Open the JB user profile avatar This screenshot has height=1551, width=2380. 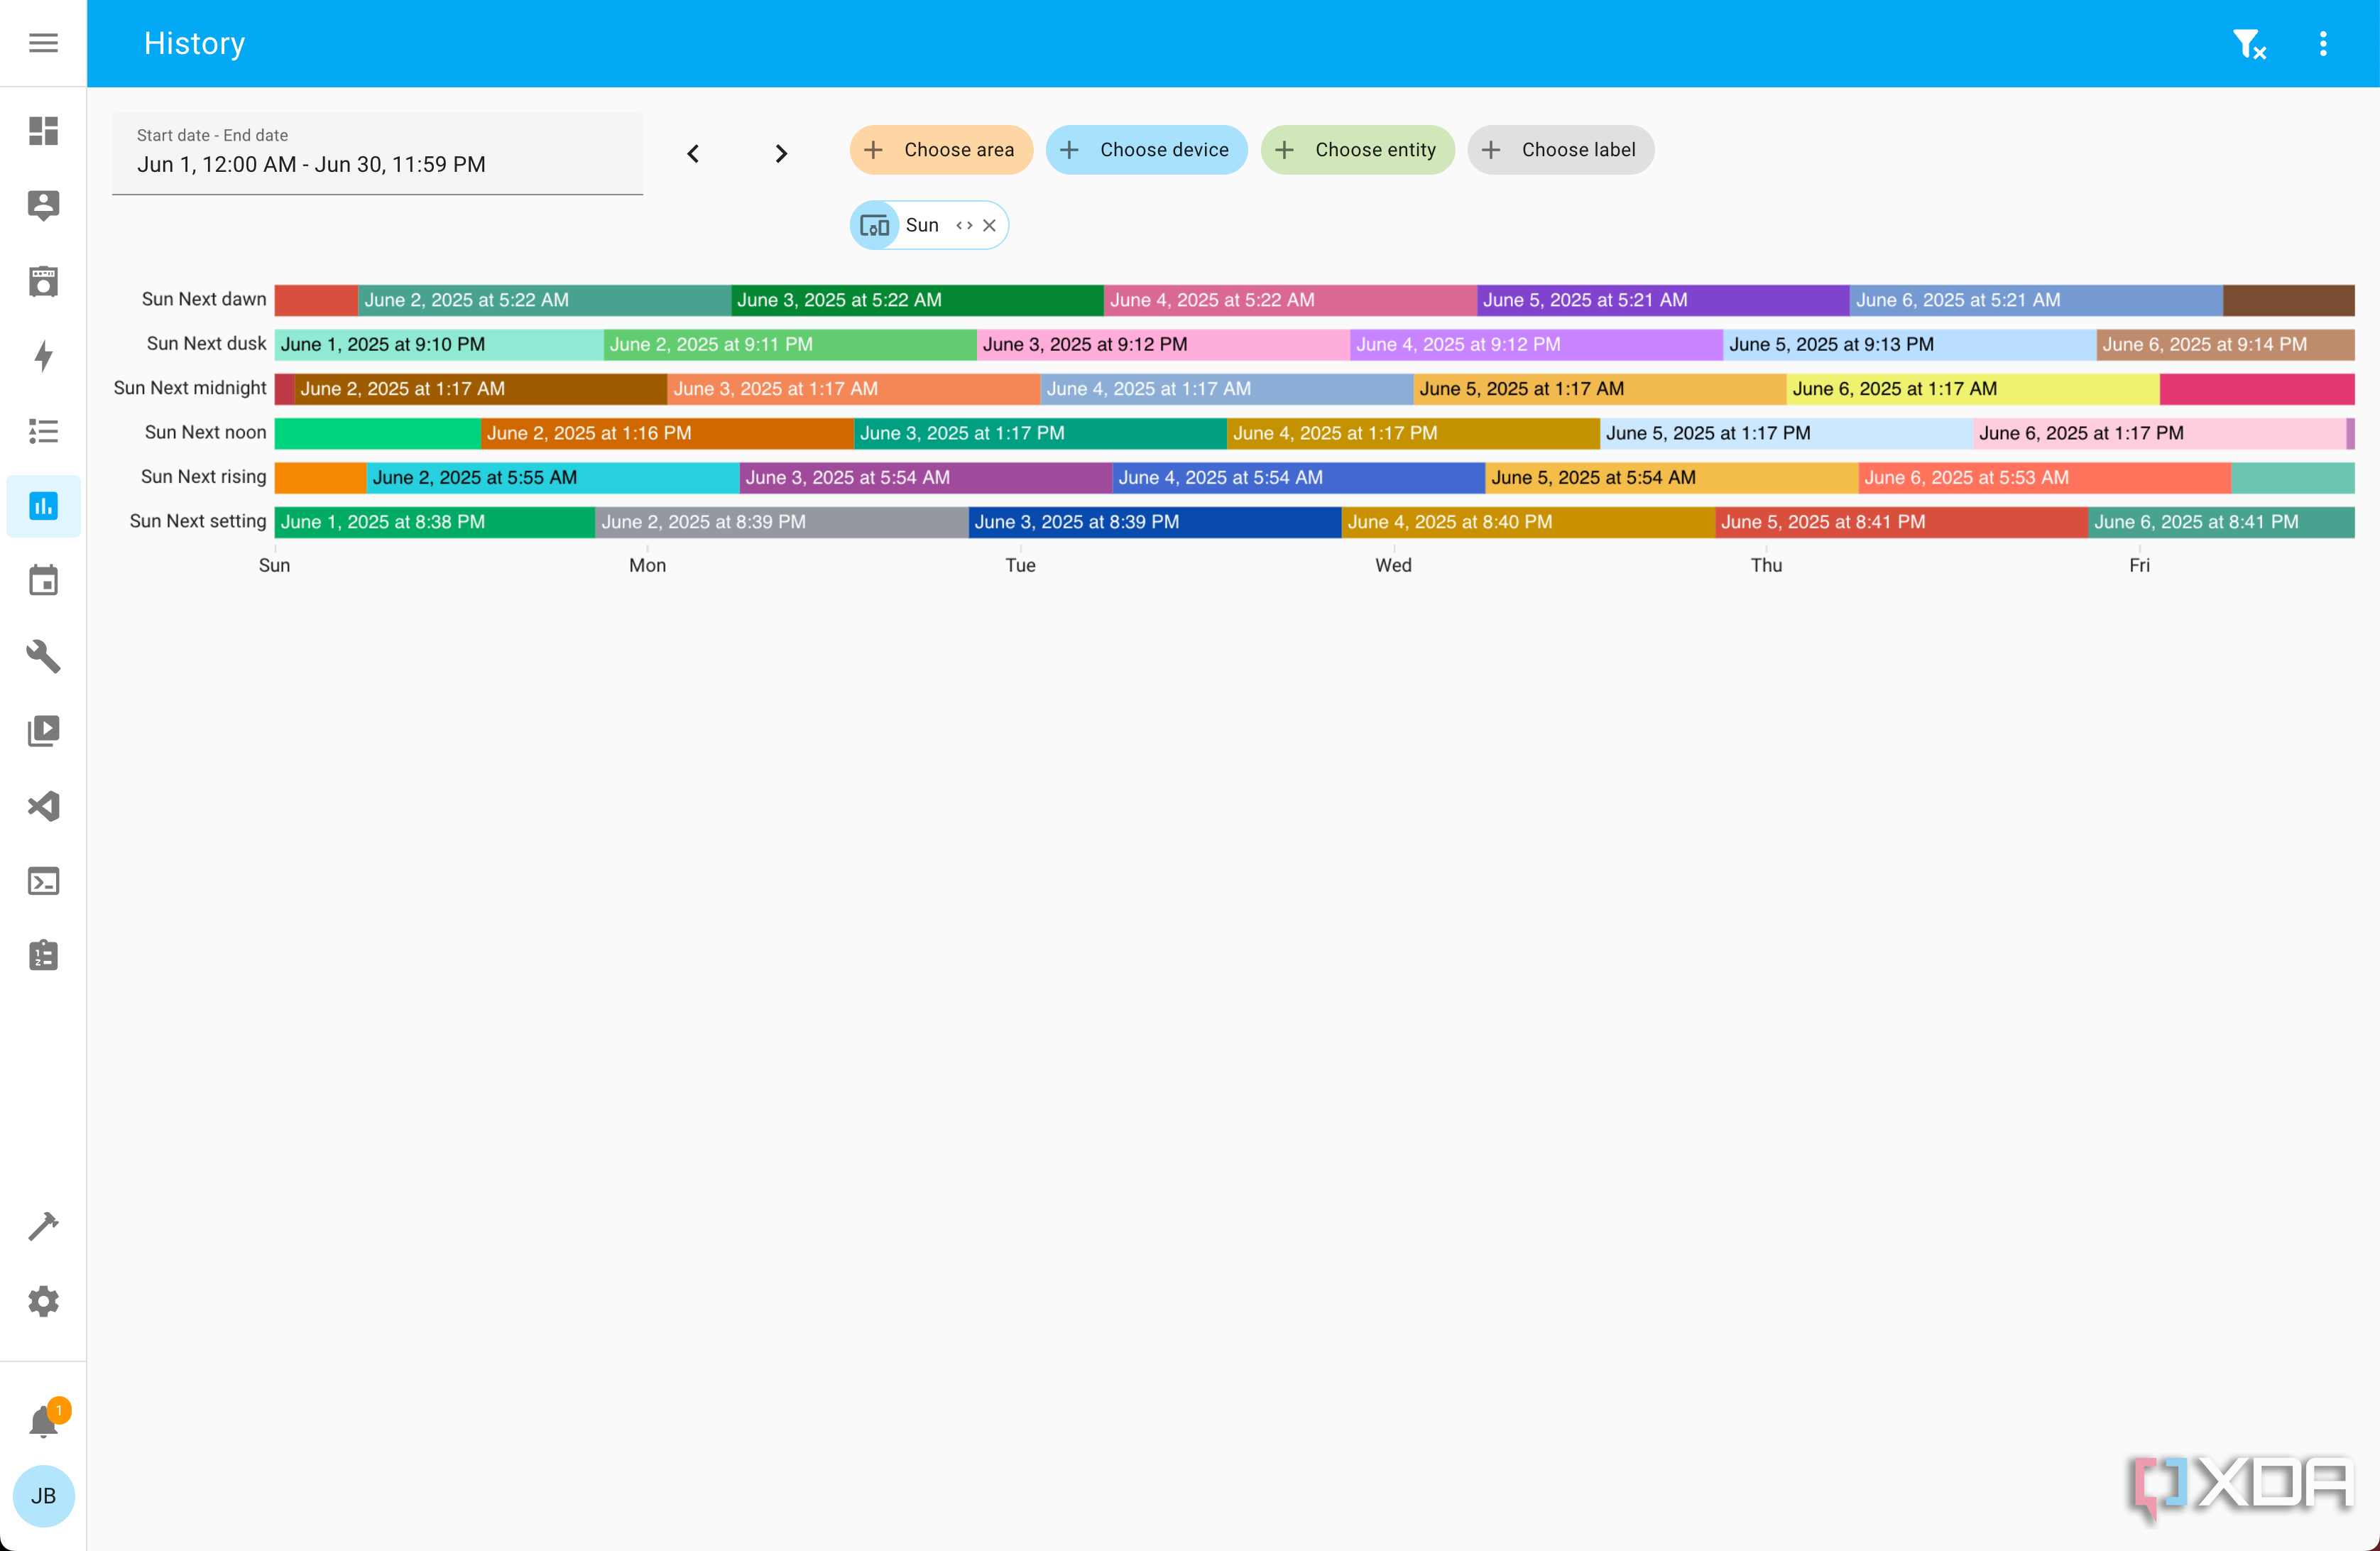(43, 1496)
